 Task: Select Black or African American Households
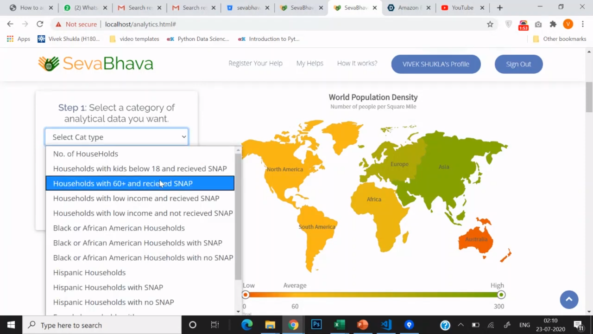coord(140,228)
